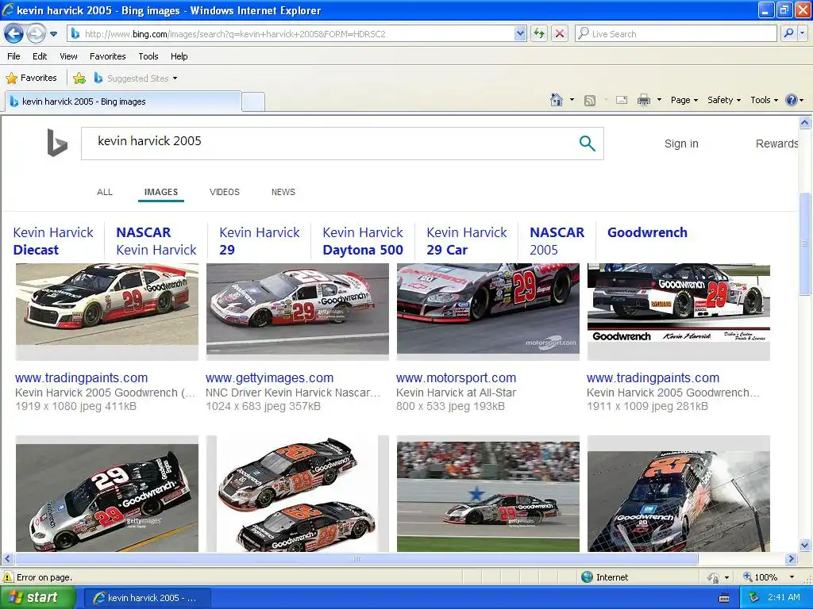The height and width of the screenshot is (609, 813).
Task: Click the blank New Tab button
Action: pyautogui.click(x=253, y=101)
